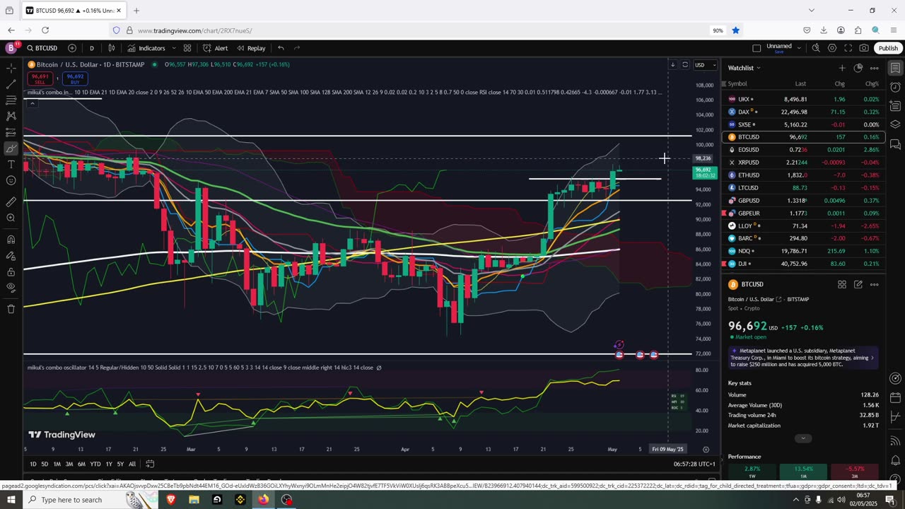Select the text annotation tool
Image resolution: width=905 pixels, height=509 pixels.
pyautogui.click(x=11, y=164)
